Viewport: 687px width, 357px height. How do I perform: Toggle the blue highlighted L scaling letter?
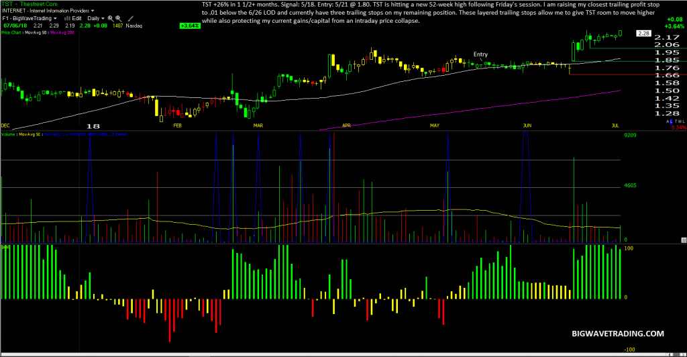[x=671, y=121]
